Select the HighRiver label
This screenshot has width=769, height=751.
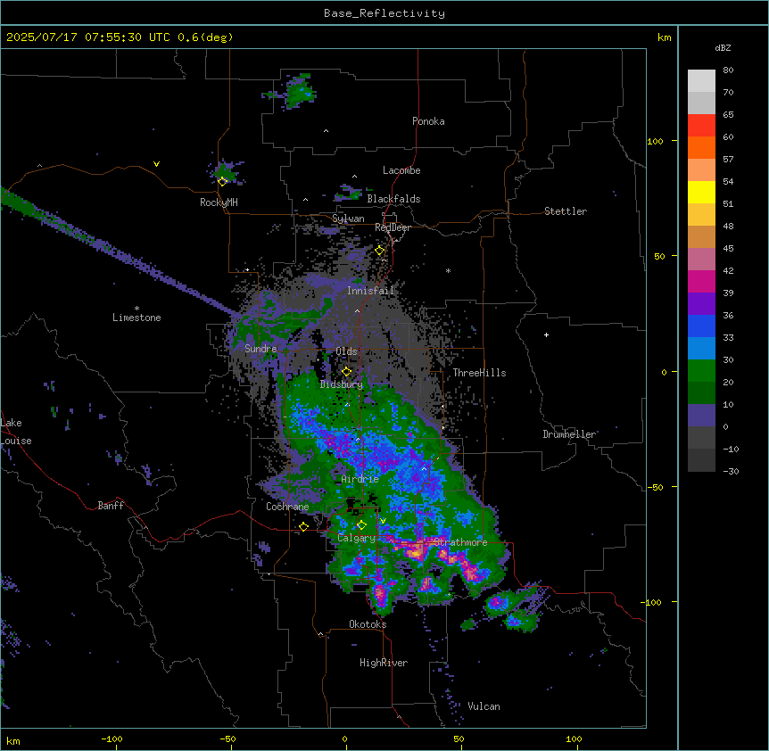384,663
